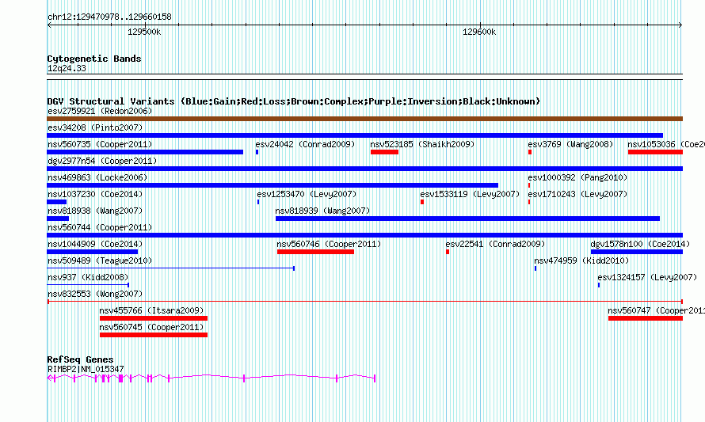Viewport: 705px width, 422px height.
Task: Click the red nsv560745 loss bar
Action: pos(154,335)
